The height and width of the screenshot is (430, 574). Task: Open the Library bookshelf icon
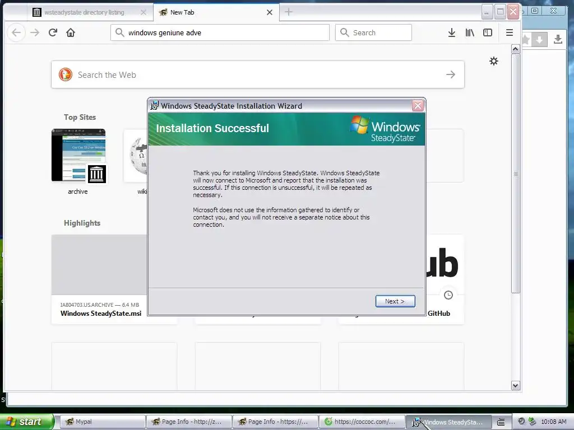click(x=470, y=32)
